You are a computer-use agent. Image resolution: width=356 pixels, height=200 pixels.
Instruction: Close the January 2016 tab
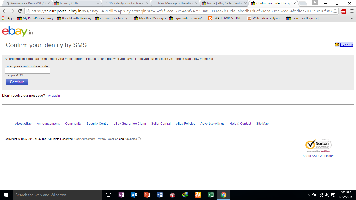pos(98,3)
